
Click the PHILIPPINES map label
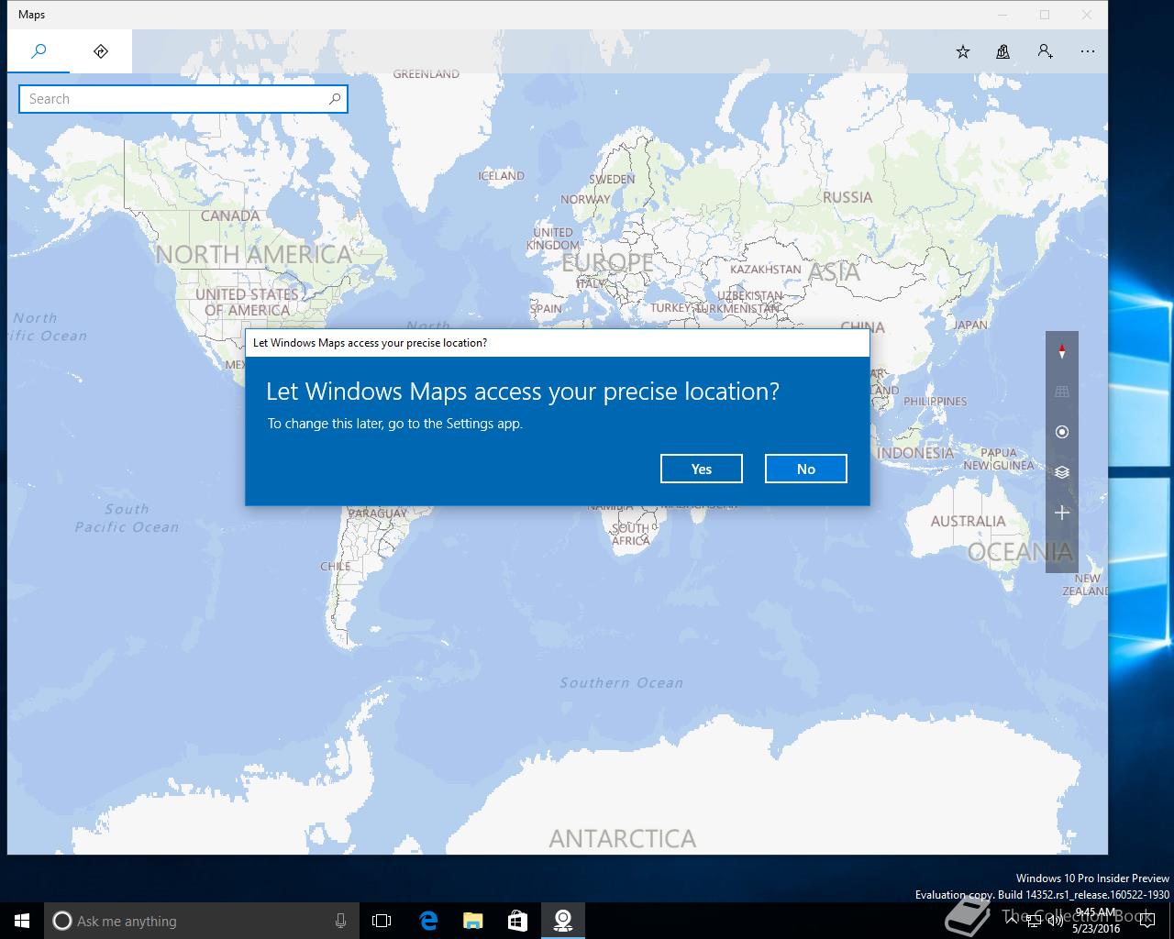936,402
